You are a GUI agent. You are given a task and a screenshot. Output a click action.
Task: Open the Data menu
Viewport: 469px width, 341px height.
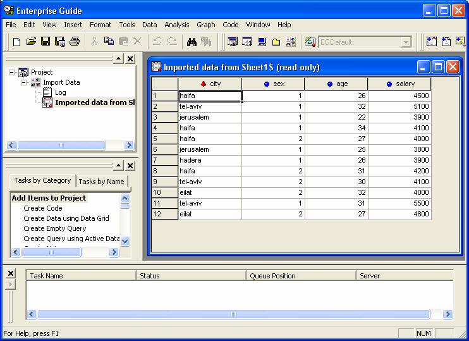pyautogui.click(x=150, y=25)
